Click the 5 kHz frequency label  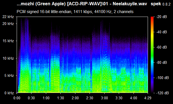tap(9, 76)
